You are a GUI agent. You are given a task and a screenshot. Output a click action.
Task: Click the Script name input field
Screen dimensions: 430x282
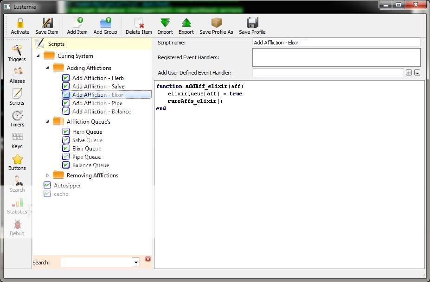[x=336, y=43]
